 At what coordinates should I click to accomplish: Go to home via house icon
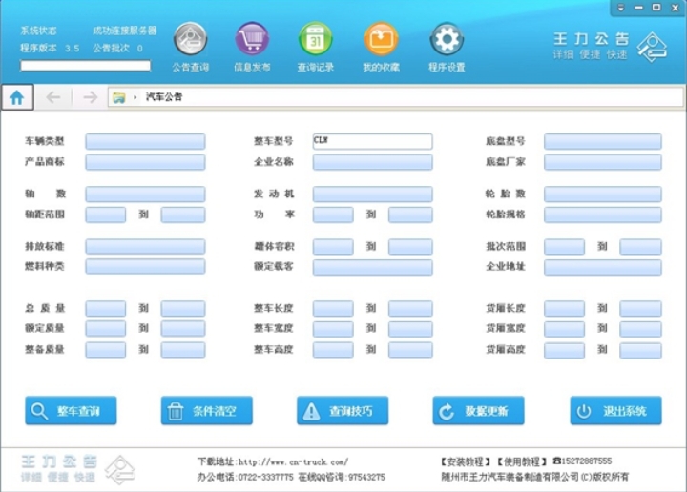(x=17, y=97)
